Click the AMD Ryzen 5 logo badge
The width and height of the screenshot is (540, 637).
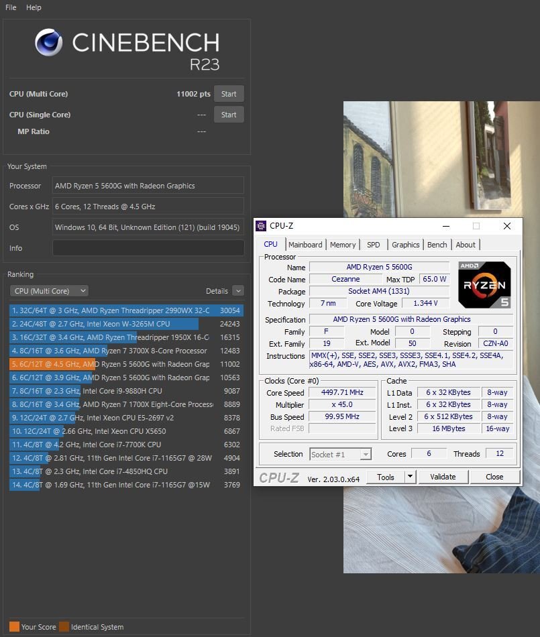click(x=484, y=284)
